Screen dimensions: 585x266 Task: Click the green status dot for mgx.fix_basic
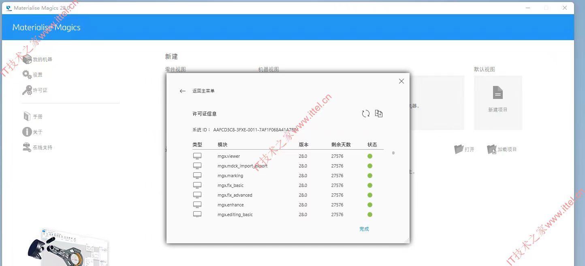pos(370,185)
